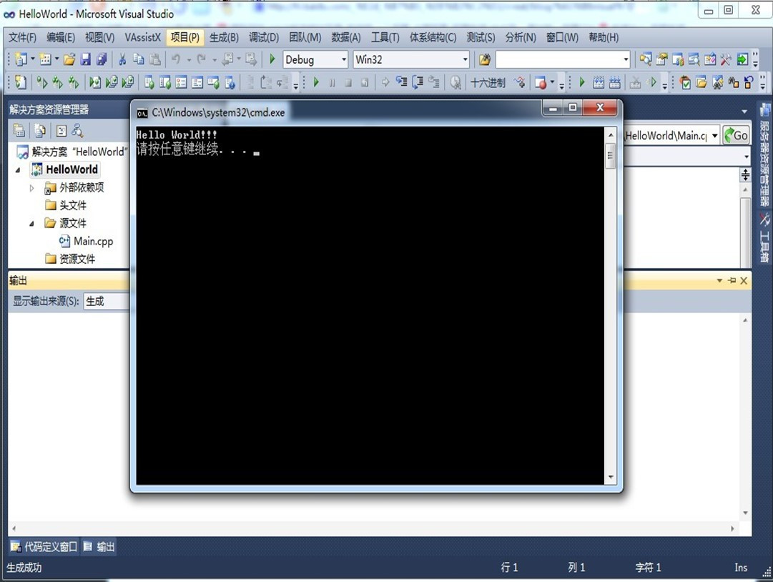
Task: Click the Open File folder icon
Action: pyautogui.click(x=69, y=59)
